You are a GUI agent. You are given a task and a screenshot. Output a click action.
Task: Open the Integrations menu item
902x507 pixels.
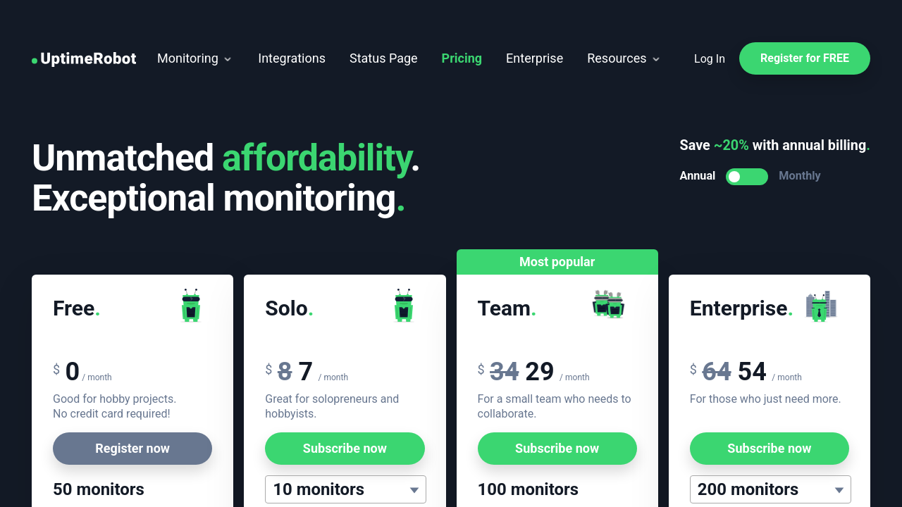(x=292, y=58)
